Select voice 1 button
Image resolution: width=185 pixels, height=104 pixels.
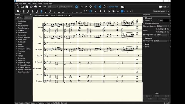pyautogui.click(x=122, y=11)
